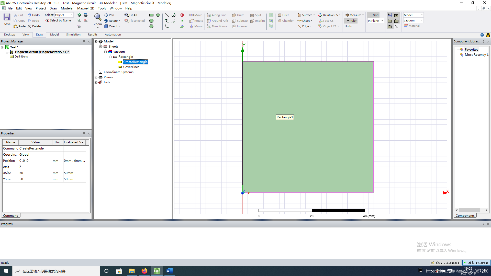Select the Draw Ellipse tool
The image size is (491, 276).
pyautogui.click(x=158, y=15)
